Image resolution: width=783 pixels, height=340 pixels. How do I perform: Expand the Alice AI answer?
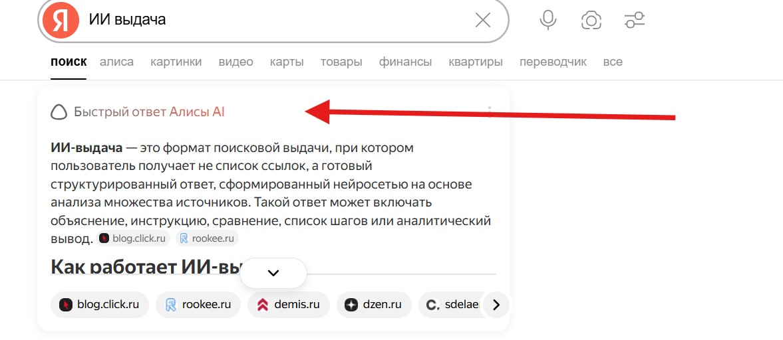pos(273,273)
